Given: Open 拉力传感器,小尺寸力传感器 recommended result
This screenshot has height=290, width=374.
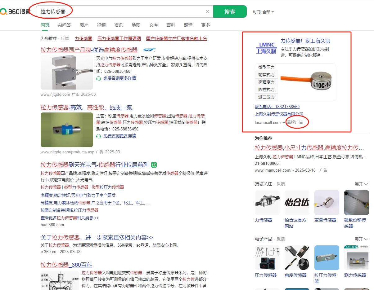Looking at the screenshot, I should tap(309, 148).
